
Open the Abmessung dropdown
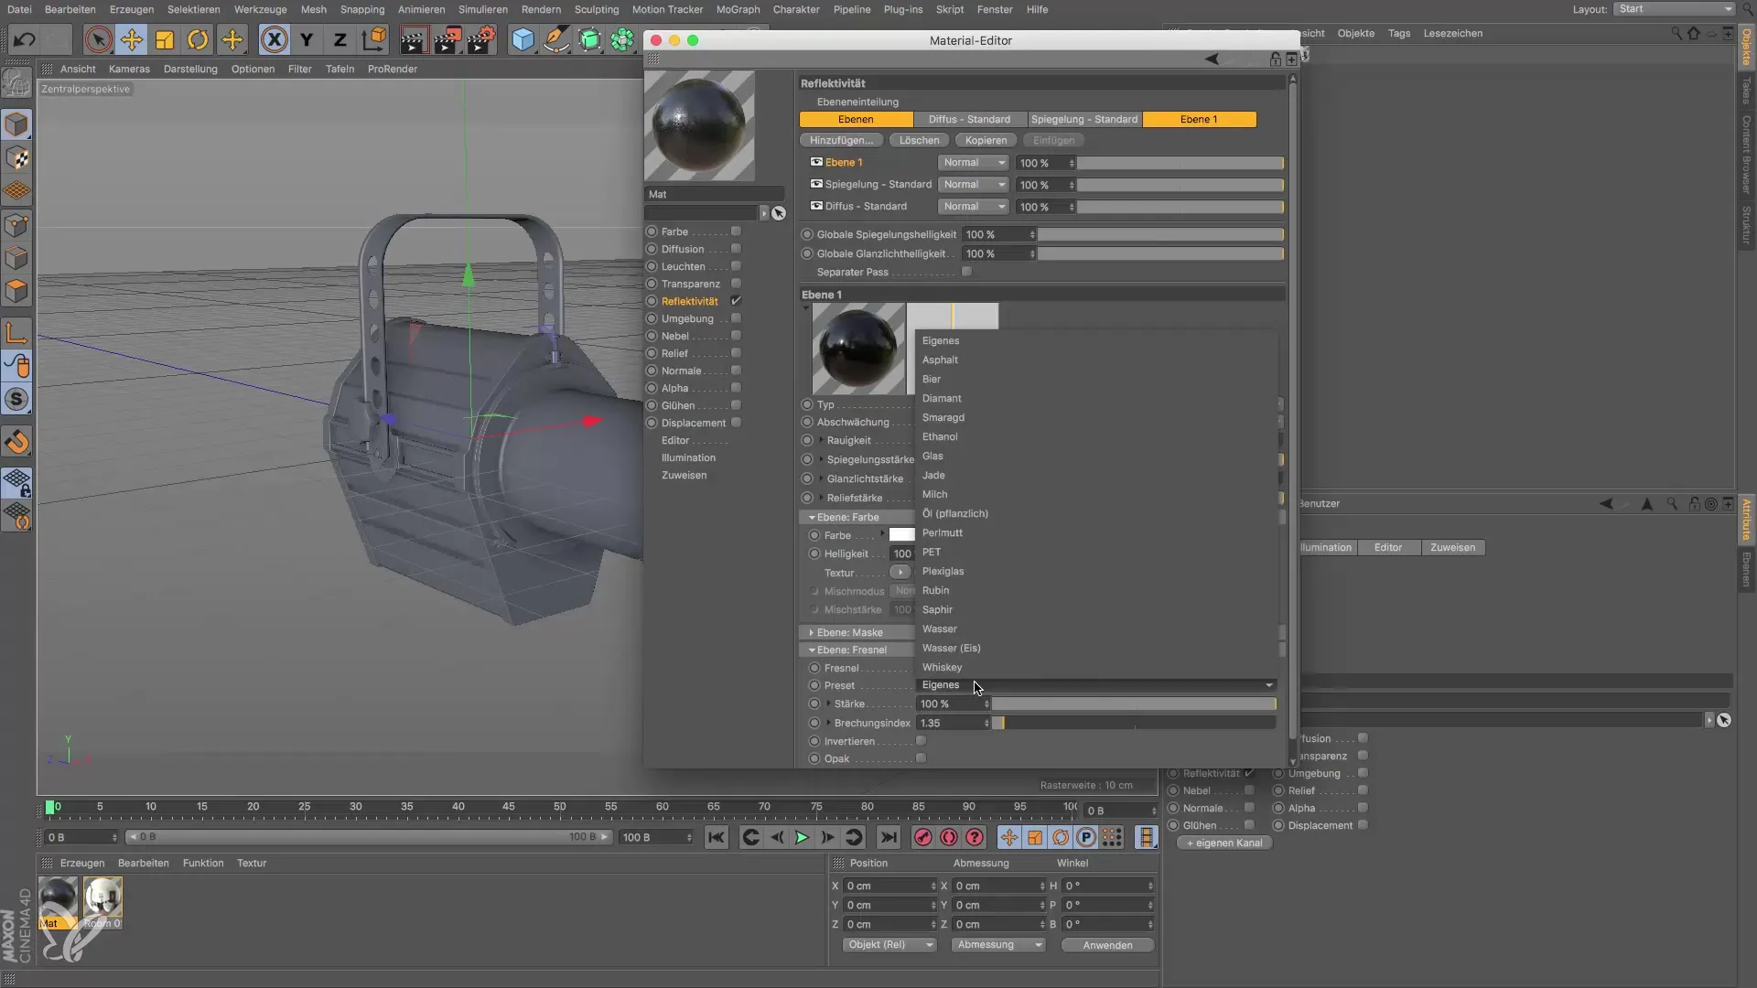[x=998, y=945]
